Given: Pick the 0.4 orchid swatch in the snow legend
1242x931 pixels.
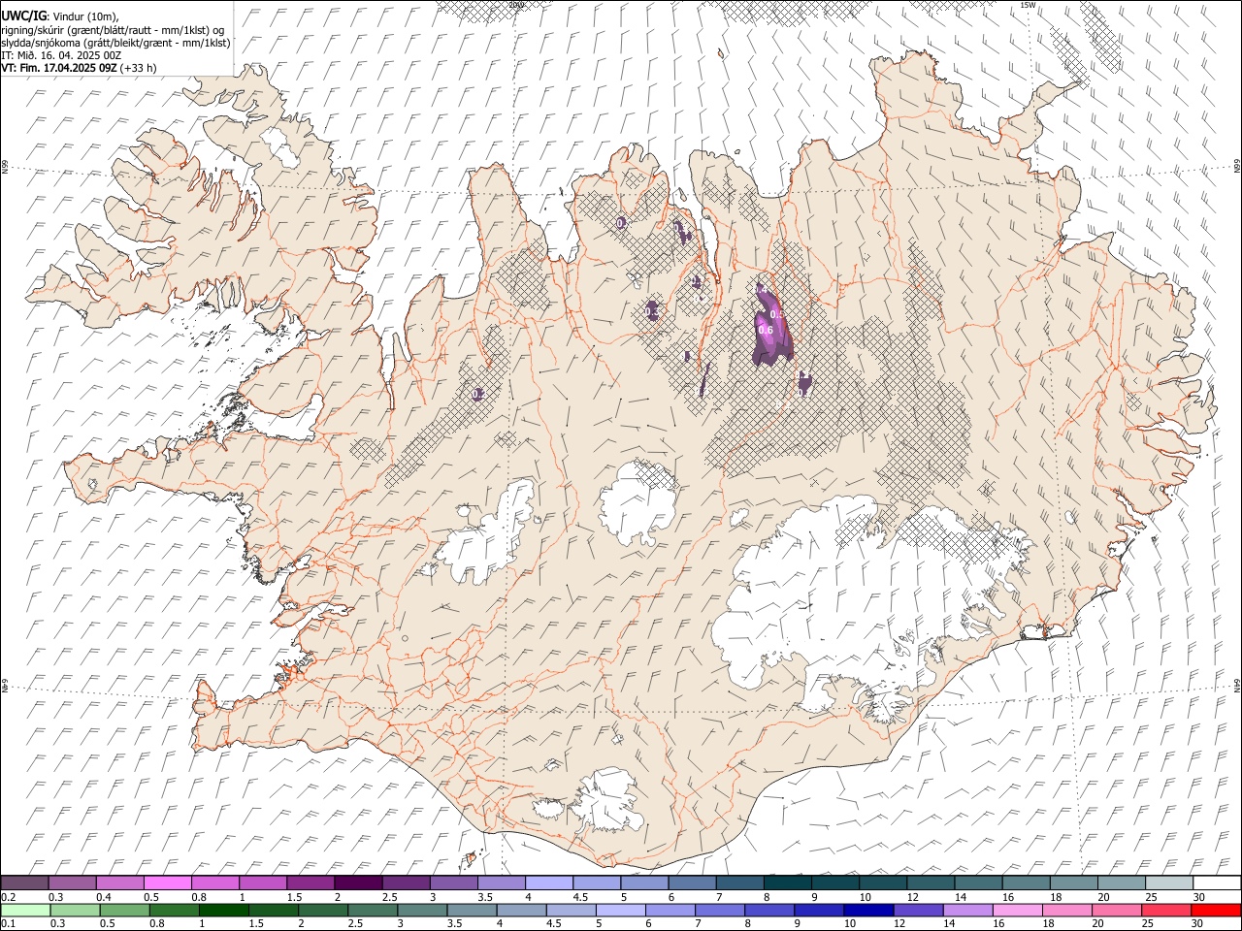Looking at the screenshot, I should [x=120, y=883].
